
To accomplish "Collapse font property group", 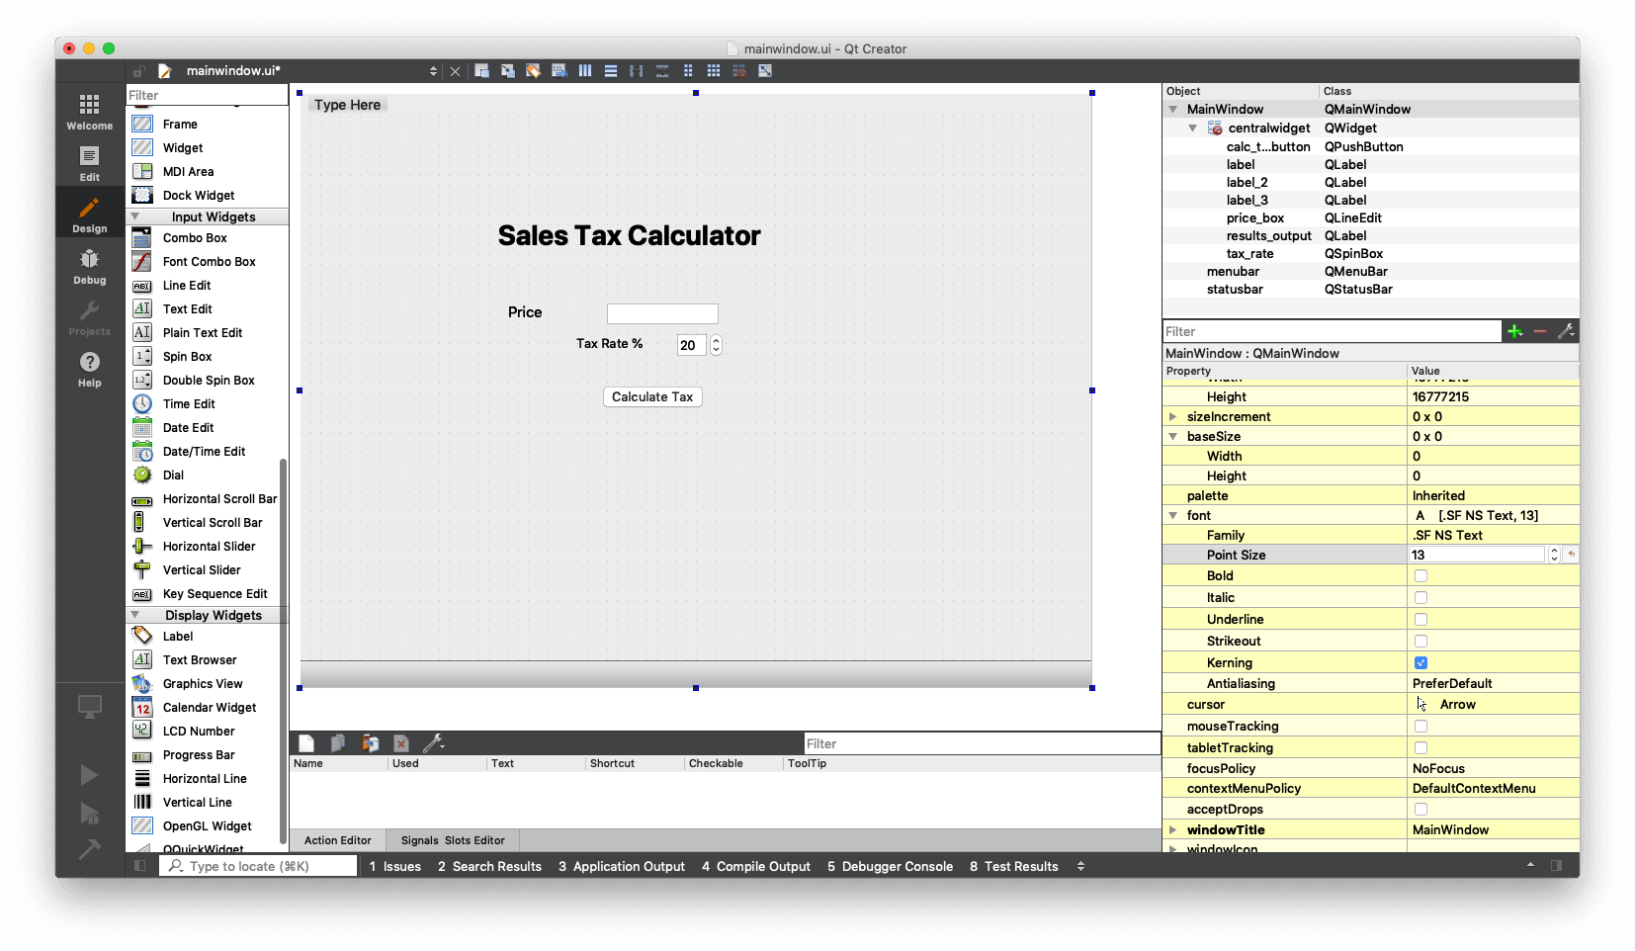I will point(1173,515).
